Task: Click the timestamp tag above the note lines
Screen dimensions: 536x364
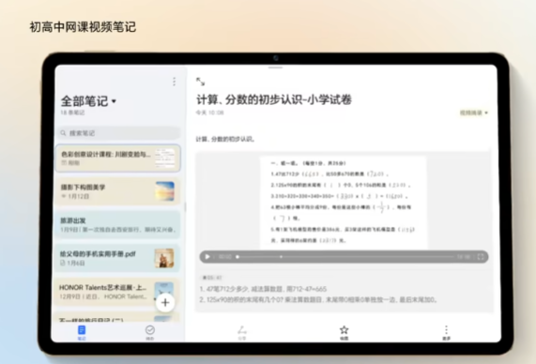Action: 211,278
